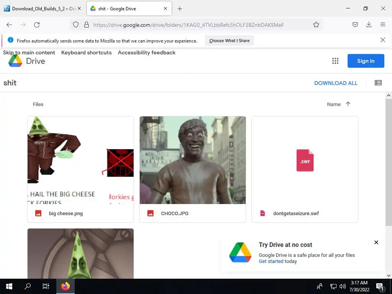Open the Windows Start menu
The height and width of the screenshot is (294, 392).
9,286
